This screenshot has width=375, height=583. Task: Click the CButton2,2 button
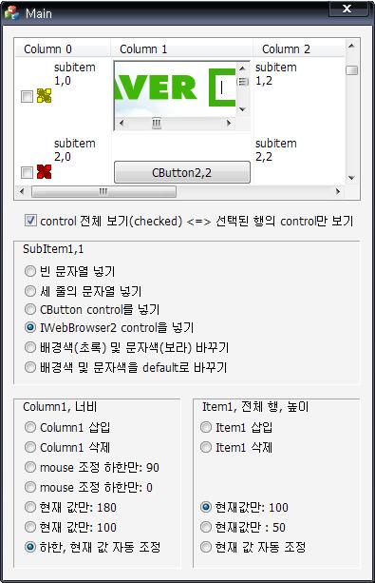click(182, 172)
